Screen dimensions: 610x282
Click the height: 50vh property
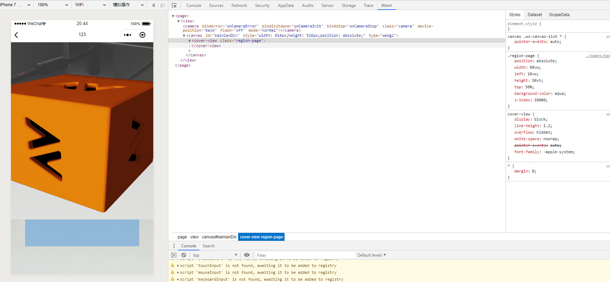(529, 80)
